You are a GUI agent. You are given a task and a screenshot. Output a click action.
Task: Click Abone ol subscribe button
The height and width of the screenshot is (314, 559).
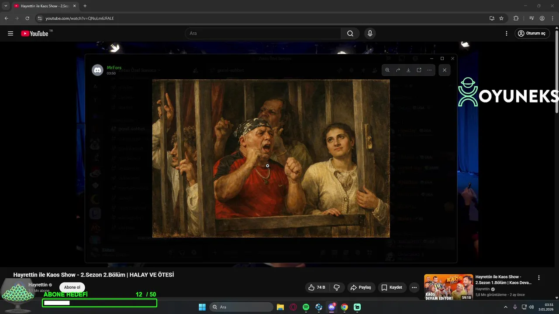point(72,287)
